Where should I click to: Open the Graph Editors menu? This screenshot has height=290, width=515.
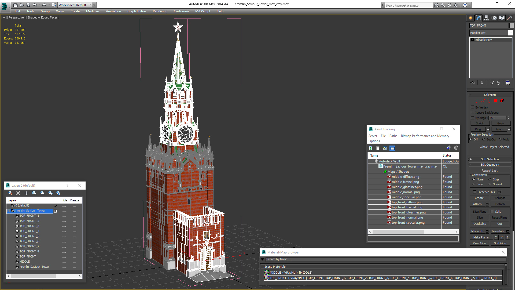click(x=137, y=11)
